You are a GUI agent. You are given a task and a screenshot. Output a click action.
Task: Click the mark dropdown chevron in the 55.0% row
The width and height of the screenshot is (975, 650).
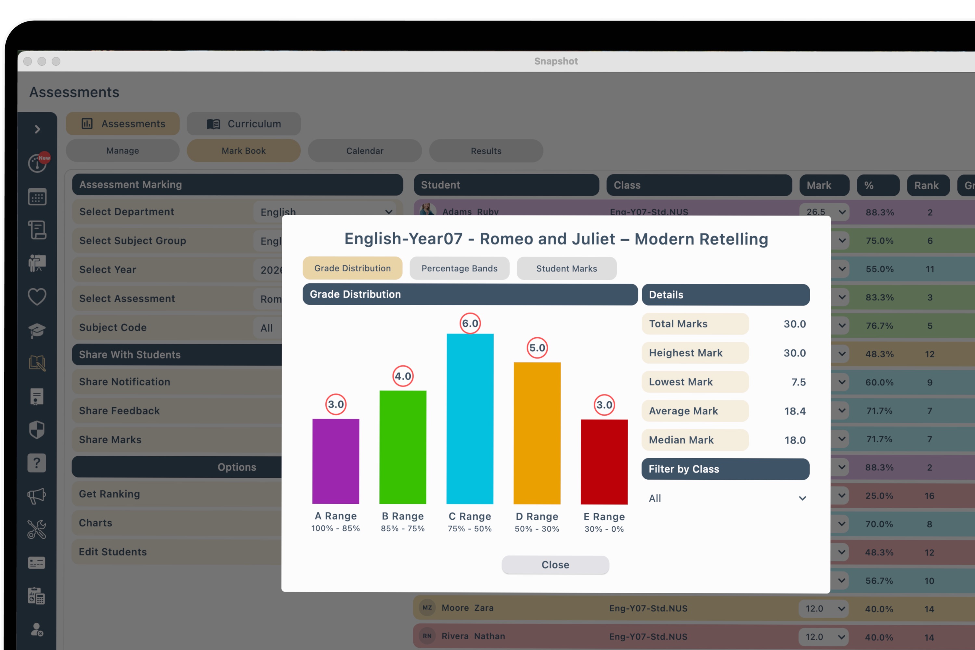(x=842, y=269)
